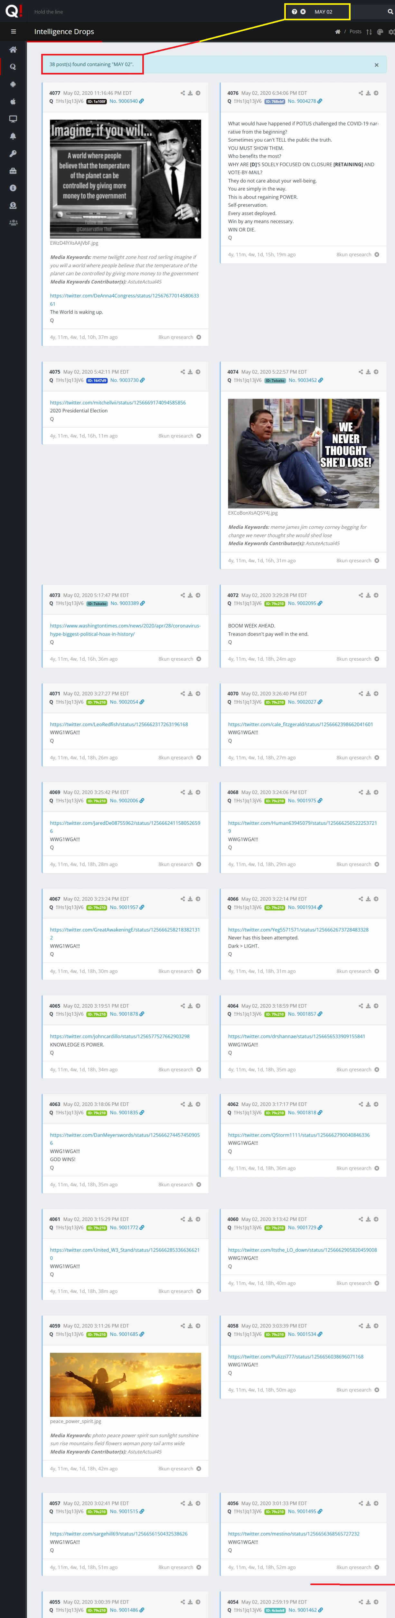Open the DeAnna4Congress Twitter link
The image size is (395, 1618).
[x=124, y=300]
